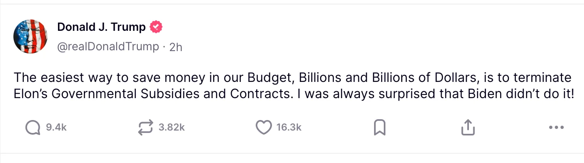Bookmark this post
Screen dimensions: 584x163
pos(379,128)
